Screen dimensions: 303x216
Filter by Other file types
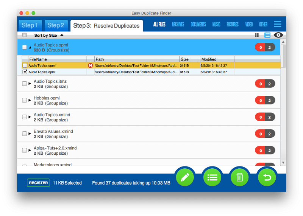pyautogui.click(x=263, y=24)
